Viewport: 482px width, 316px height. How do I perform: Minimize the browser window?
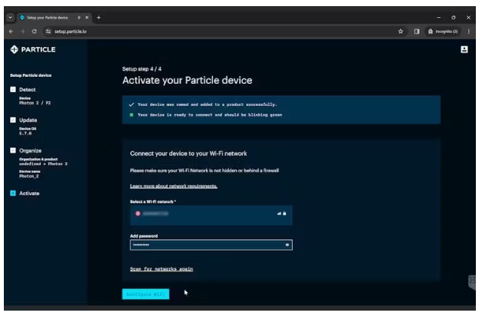pos(439,18)
